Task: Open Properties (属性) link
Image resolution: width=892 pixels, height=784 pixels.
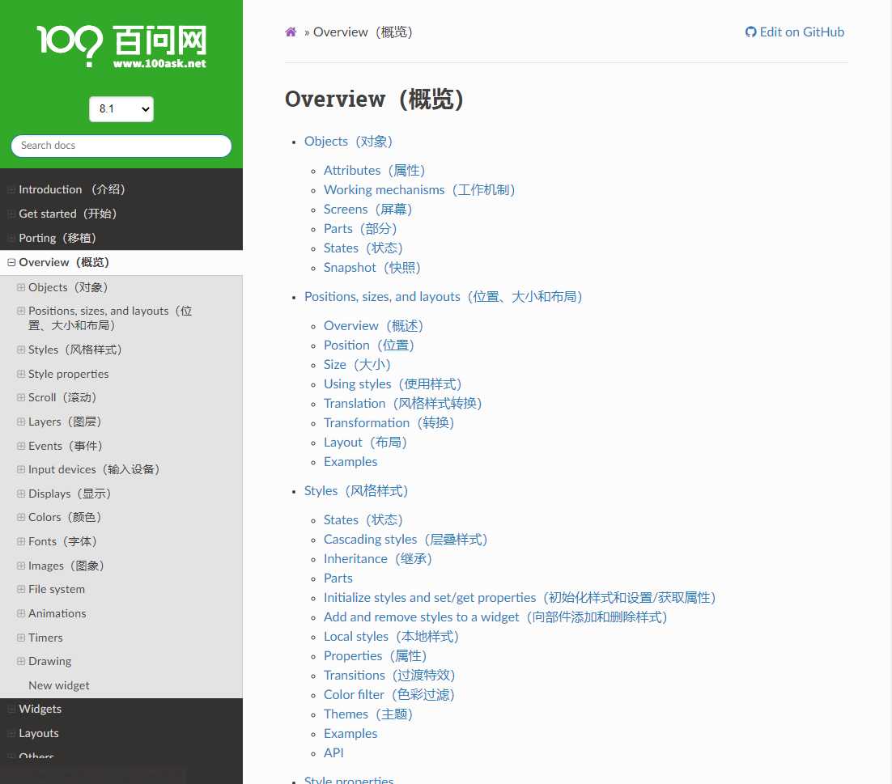Action: coord(375,656)
